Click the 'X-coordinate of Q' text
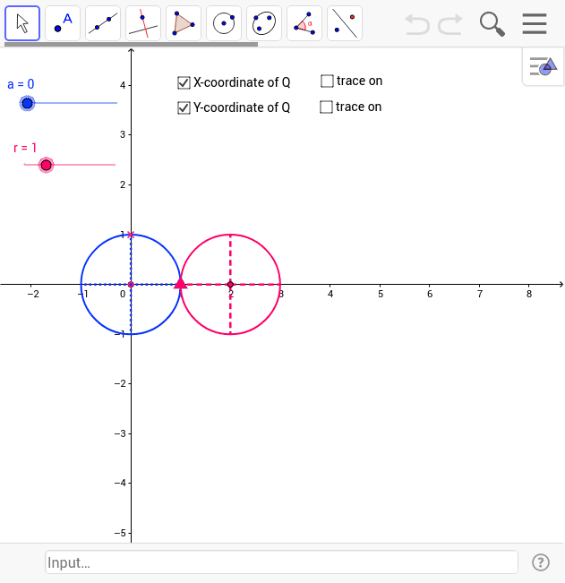The image size is (565, 583). (x=242, y=82)
